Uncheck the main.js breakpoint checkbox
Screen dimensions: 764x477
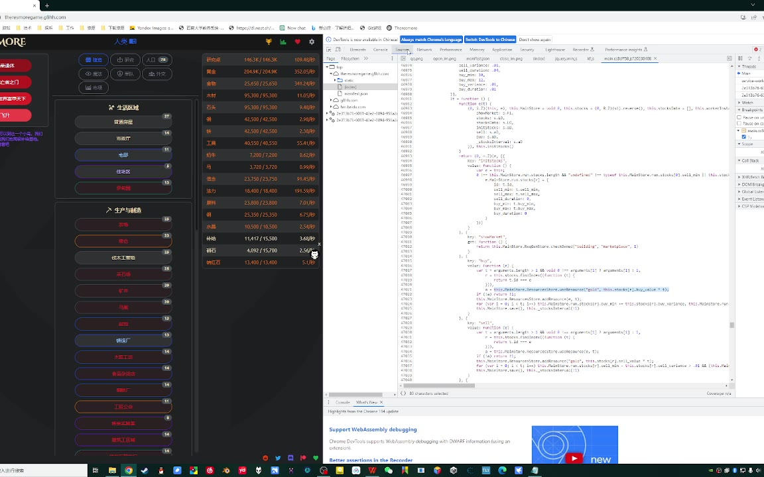point(743,137)
